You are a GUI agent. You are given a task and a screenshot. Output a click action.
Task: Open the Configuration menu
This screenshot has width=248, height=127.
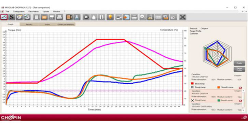pos(19,12)
